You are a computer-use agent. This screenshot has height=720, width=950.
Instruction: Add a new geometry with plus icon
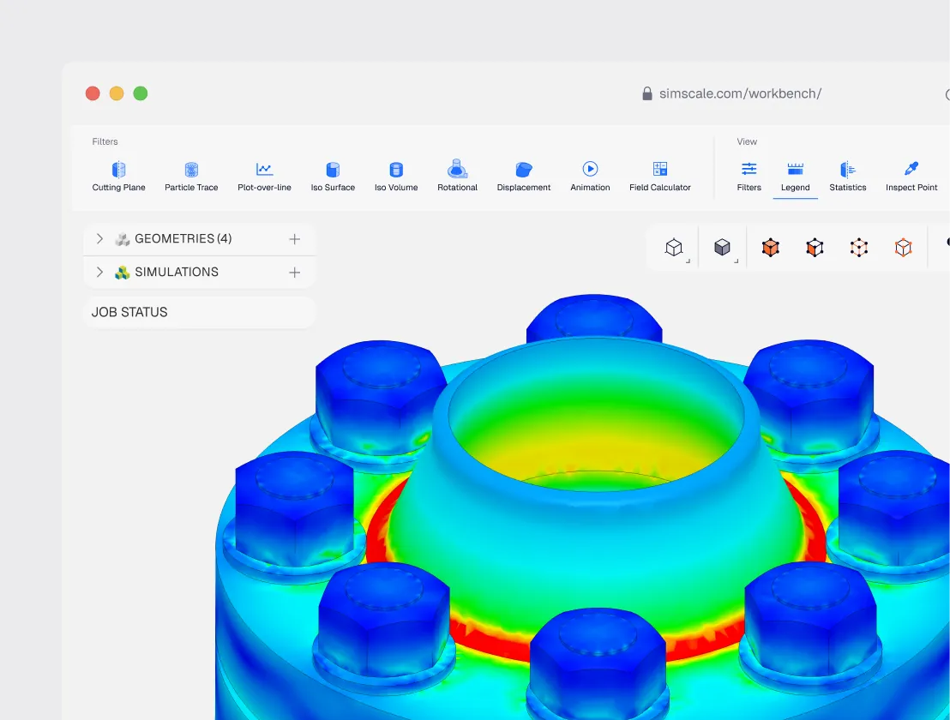(x=294, y=239)
